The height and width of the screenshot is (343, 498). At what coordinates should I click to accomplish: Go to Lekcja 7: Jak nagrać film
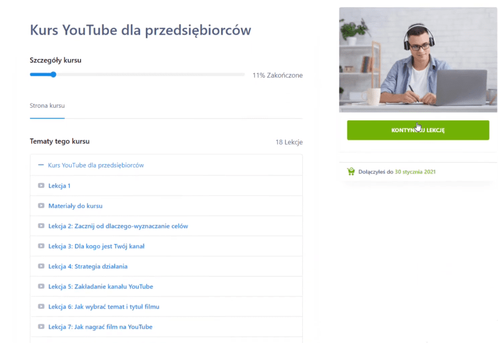coord(100,327)
